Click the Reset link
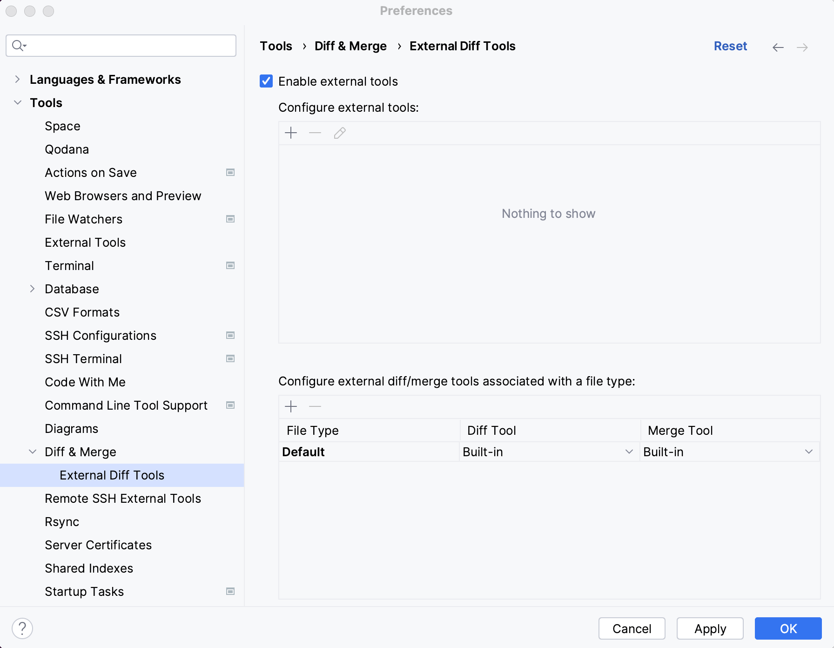Viewport: 834px width, 648px height. pyautogui.click(x=730, y=46)
